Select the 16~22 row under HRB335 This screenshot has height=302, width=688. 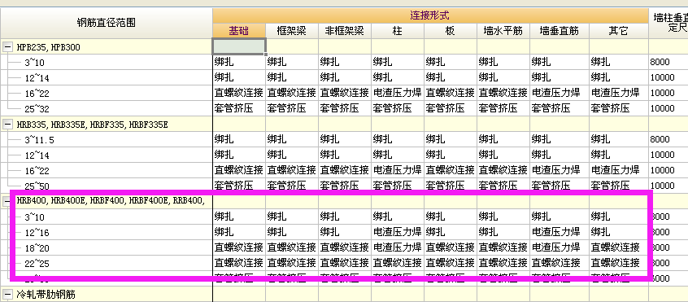[x=107, y=170]
